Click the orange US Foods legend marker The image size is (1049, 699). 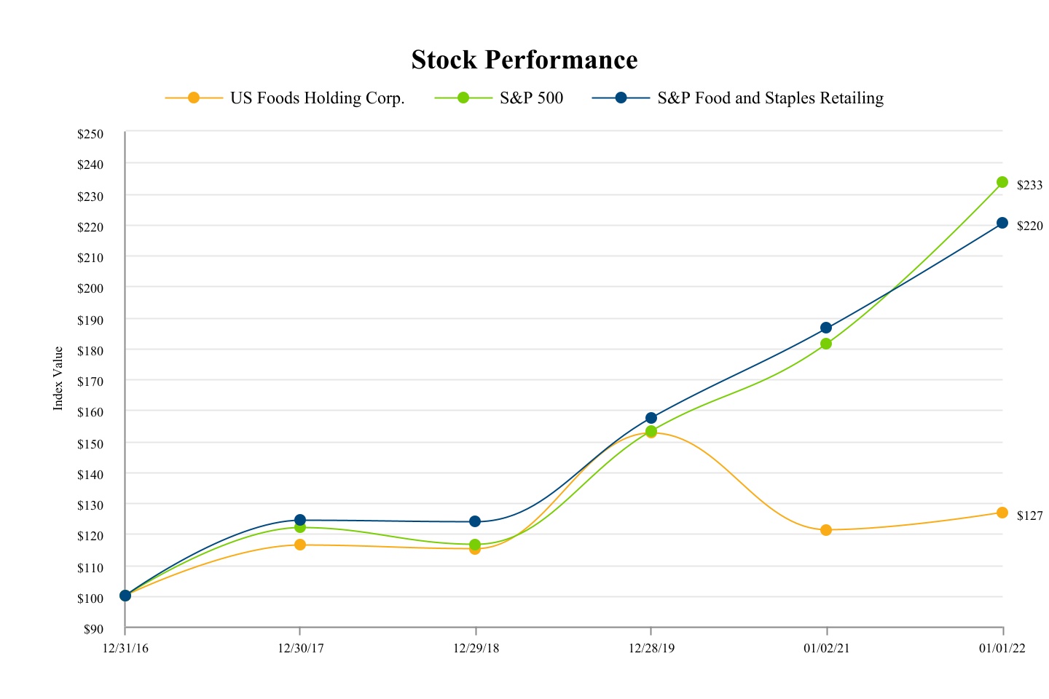click(194, 98)
